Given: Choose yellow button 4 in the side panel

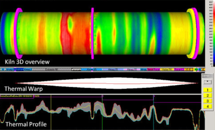Looking at the screenshot, I should [x=208, y=106].
